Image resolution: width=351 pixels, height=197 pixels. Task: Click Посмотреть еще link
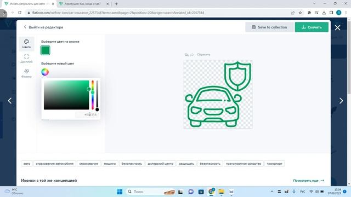pos(308,181)
